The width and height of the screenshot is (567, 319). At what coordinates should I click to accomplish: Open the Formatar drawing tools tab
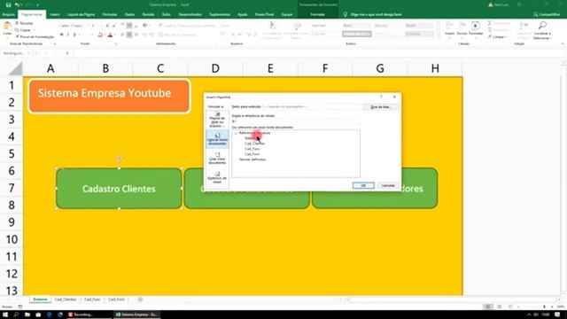317,14
